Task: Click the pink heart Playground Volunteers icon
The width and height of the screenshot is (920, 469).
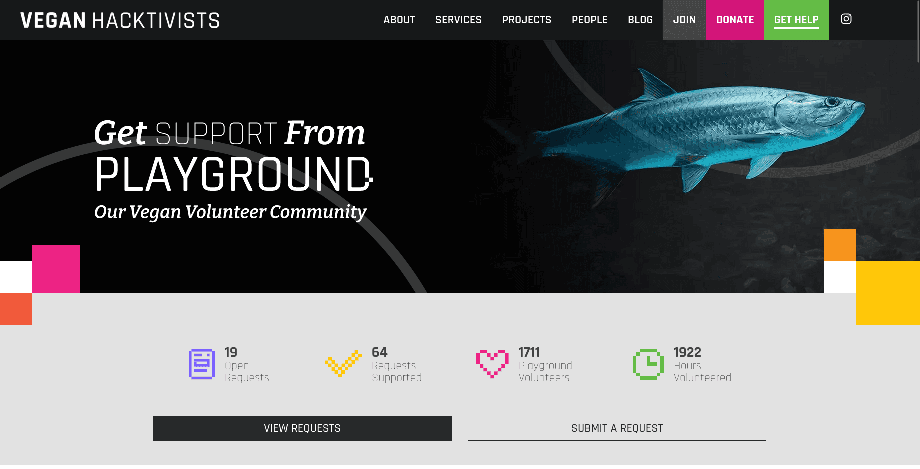Action: point(492,363)
